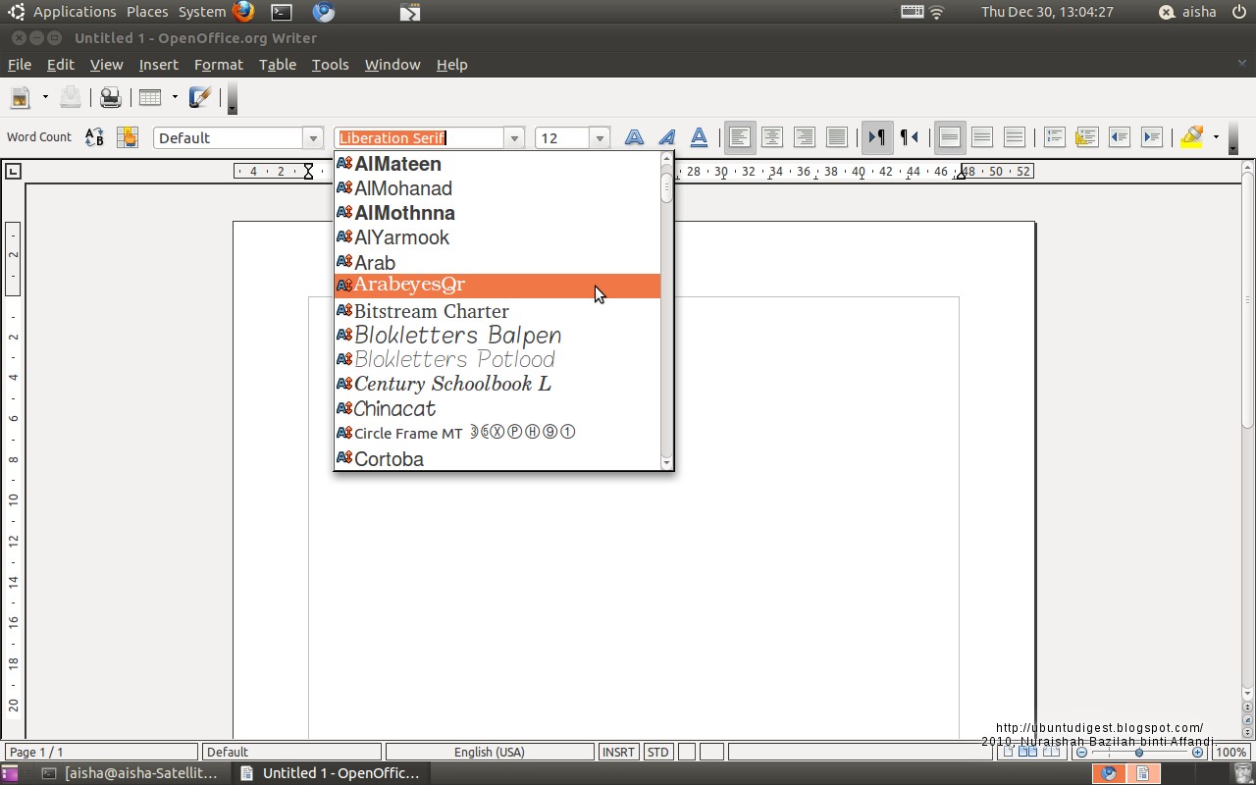Select Century Schoolbook L font

click(497, 384)
